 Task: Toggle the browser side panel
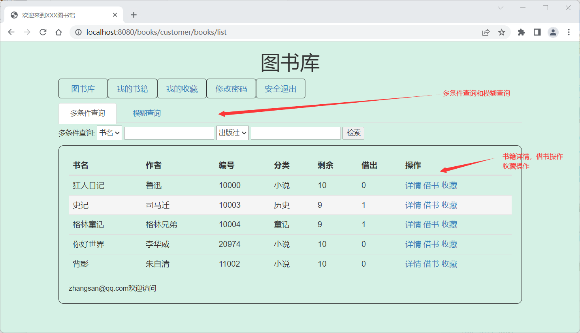(537, 32)
